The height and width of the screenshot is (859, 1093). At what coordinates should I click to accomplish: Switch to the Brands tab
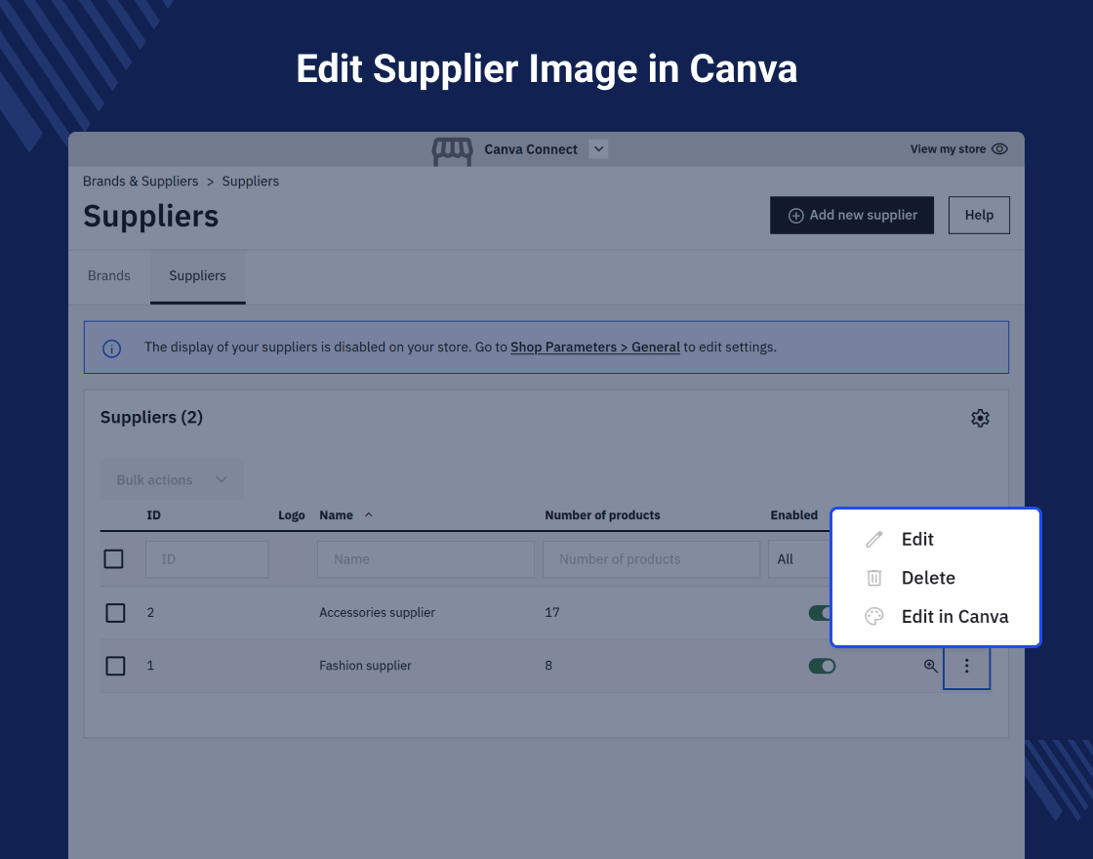pos(108,276)
